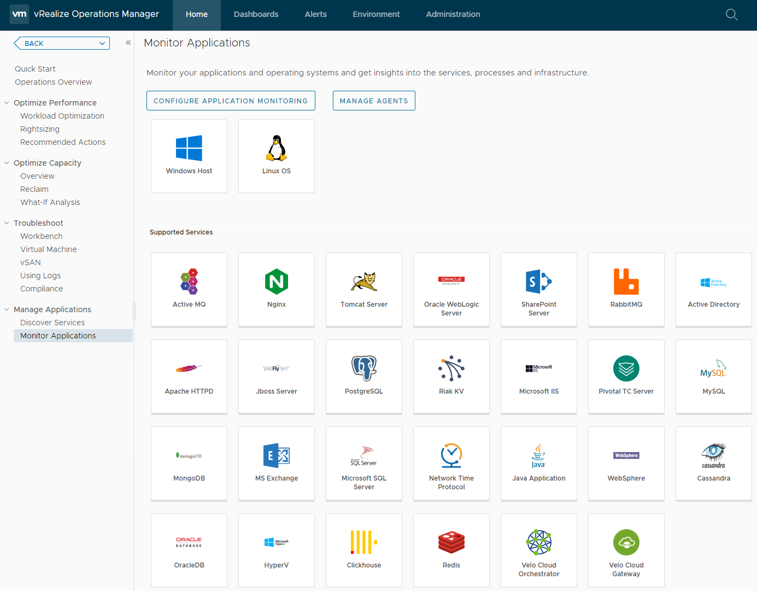Open the search magnifier icon
This screenshot has width=757, height=591.
coord(731,15)
